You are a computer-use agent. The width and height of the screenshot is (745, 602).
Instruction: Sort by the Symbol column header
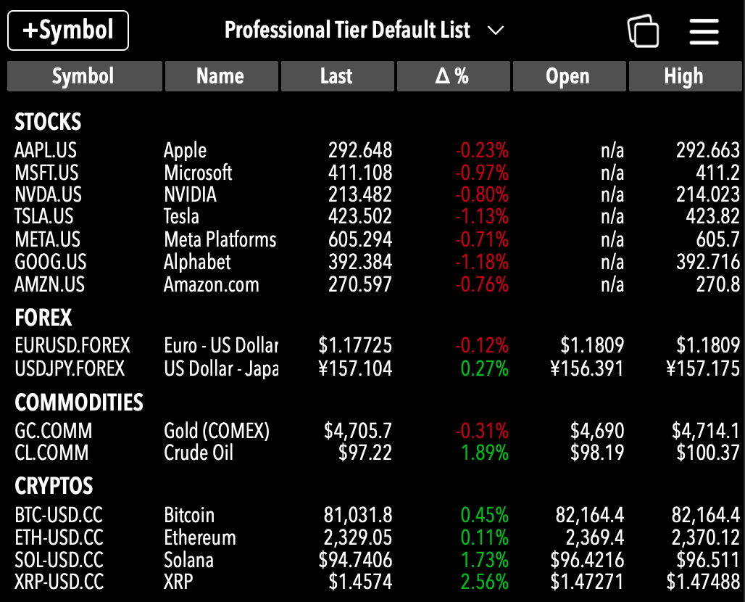[85, 76]
